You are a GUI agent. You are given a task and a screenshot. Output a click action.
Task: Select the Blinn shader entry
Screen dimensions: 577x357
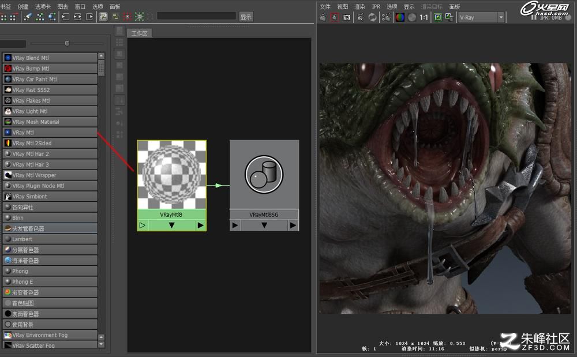[x=50, y=217]
